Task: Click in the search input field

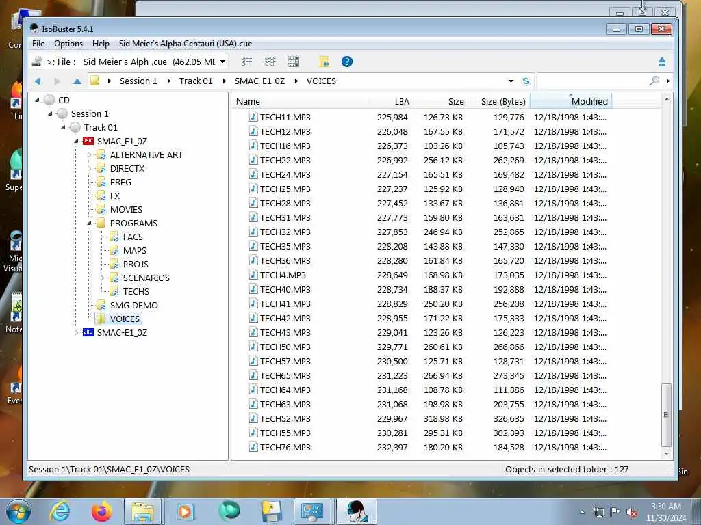Action: (592, 81)
